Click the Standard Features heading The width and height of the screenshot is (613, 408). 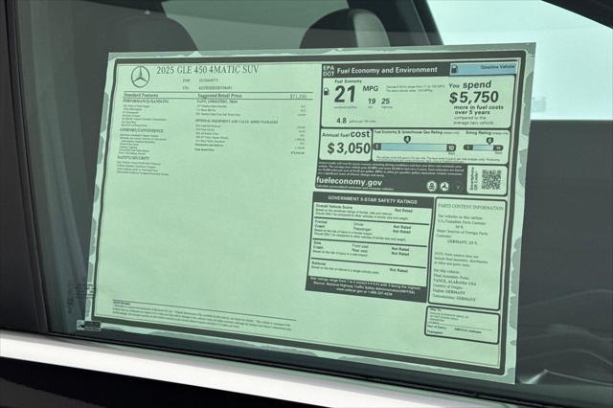(141, 95)
